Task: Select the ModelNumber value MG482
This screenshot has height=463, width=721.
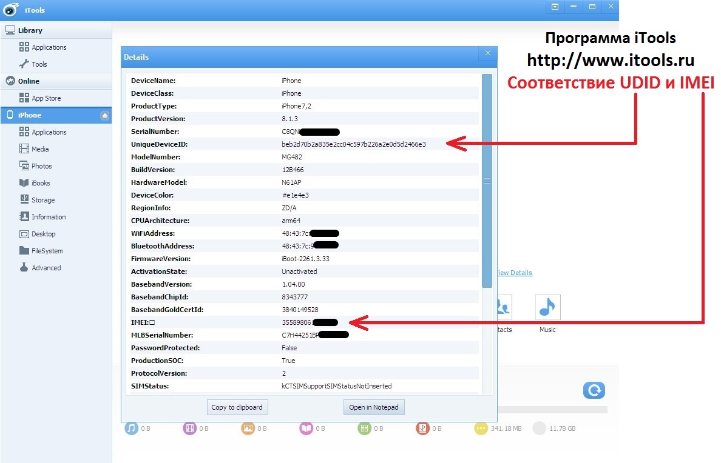Action: point(291,157)
